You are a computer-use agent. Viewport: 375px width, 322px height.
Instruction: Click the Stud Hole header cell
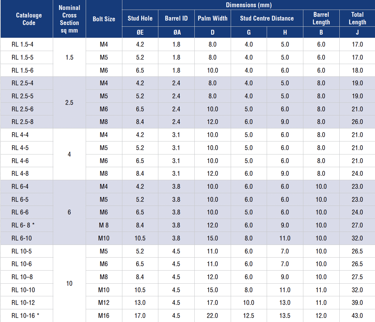pyautogui.click(x=140, y=18)
